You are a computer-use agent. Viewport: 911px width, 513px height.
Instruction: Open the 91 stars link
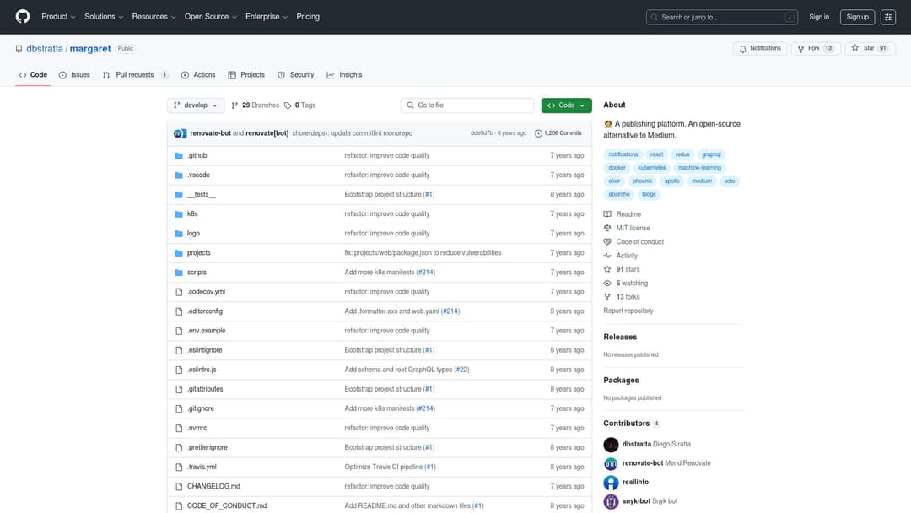click(x=628, y=269)
